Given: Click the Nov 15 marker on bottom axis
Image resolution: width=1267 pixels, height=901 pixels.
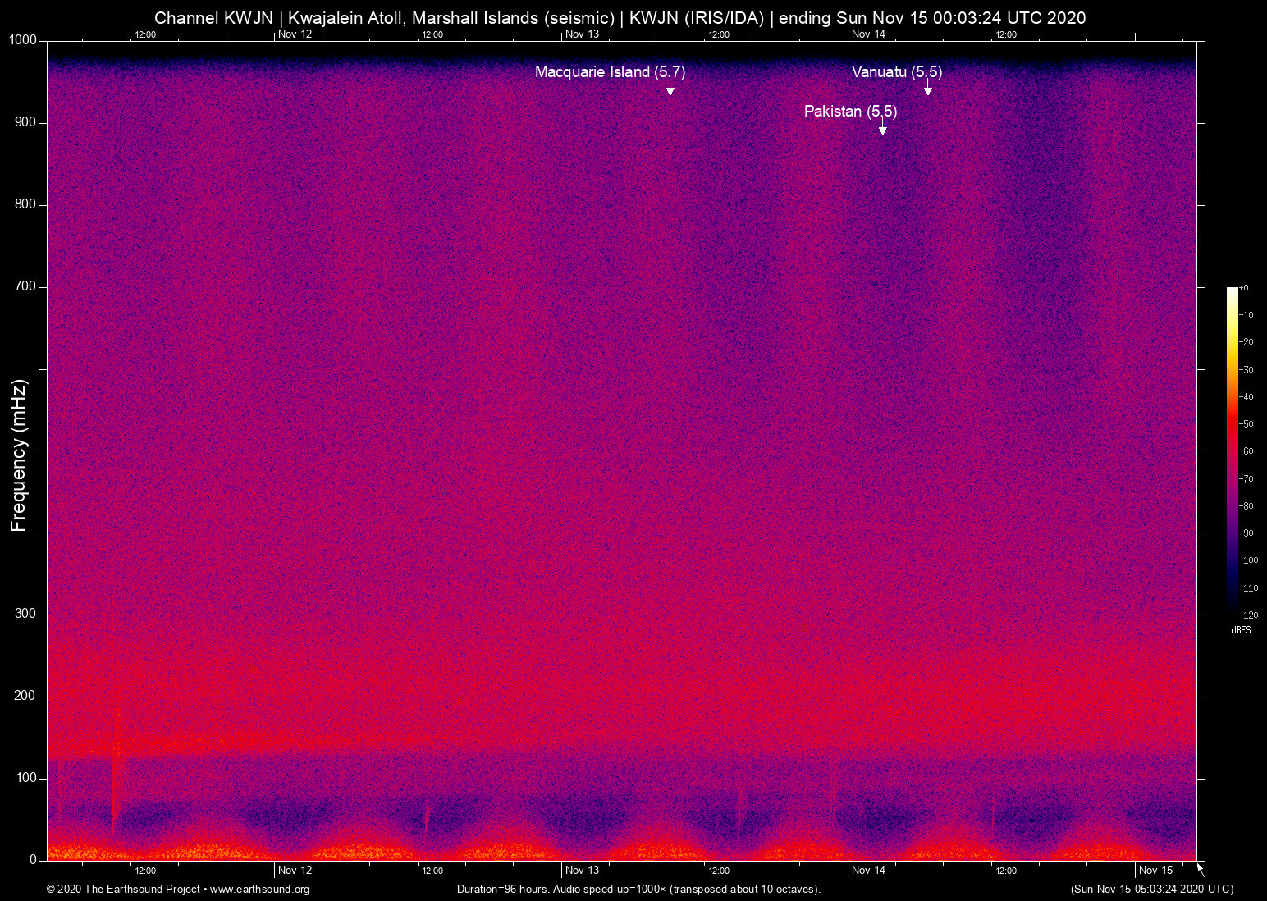Looking at the screenshot, I should [x=1155, y=871].
